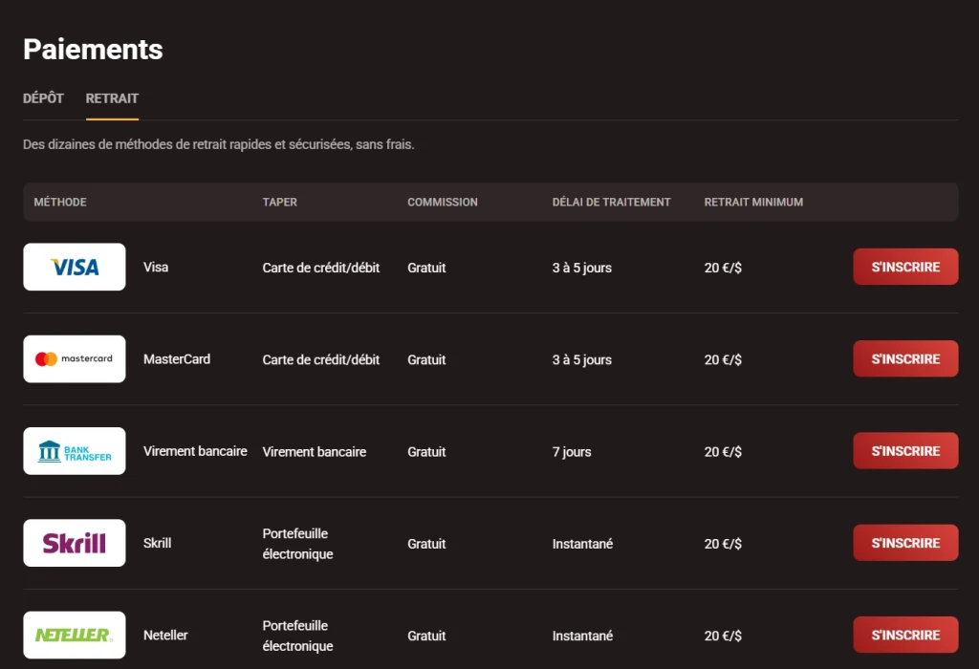Click the Bank Transfer logo card
Viewport: 979px width, 669px height.
pos(75,451)
